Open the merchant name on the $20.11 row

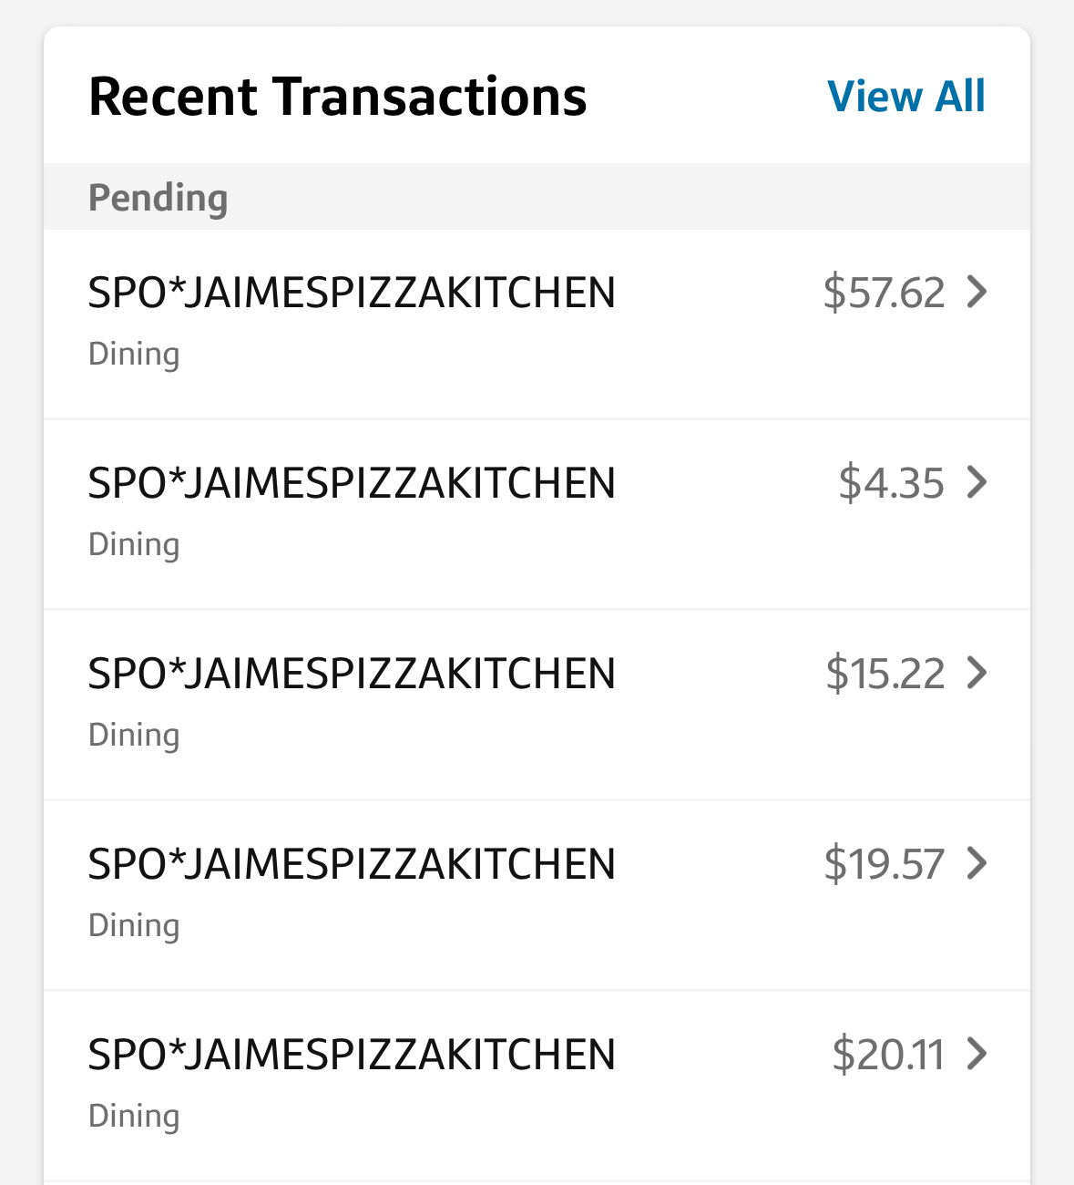click(x=352, y=1055)
